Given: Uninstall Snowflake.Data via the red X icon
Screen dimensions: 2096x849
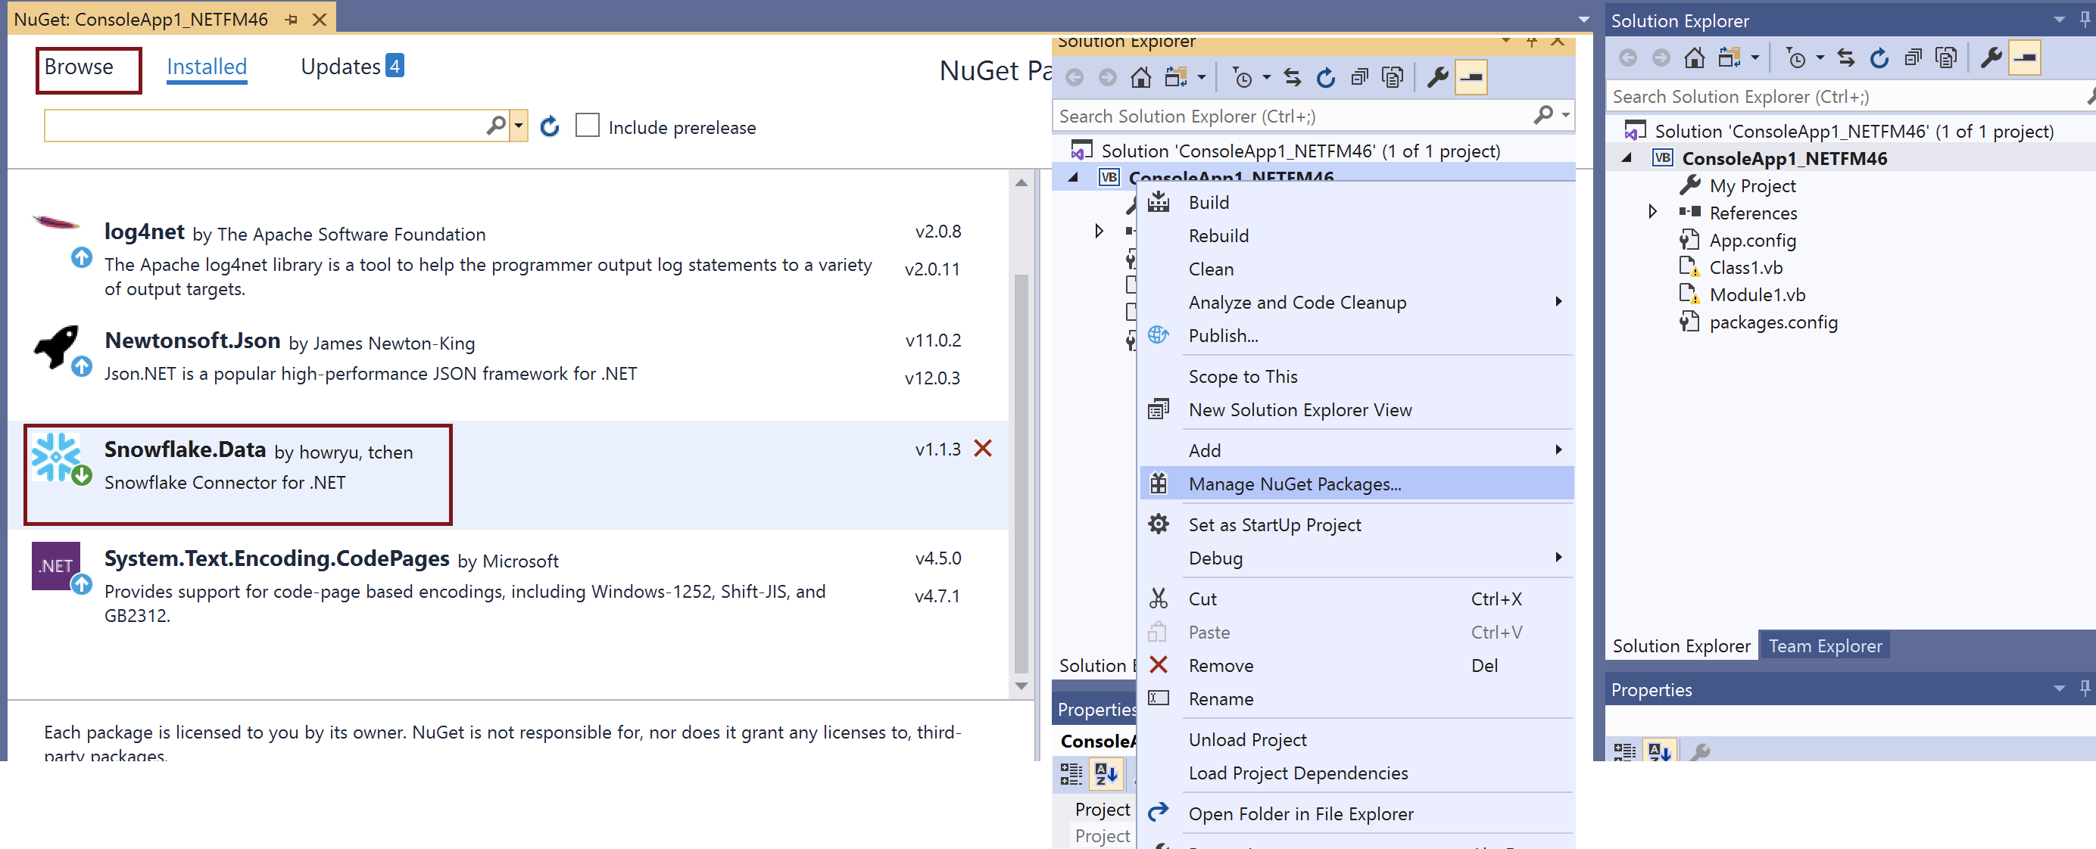Looking at the screenshot, I should (984, 448).
